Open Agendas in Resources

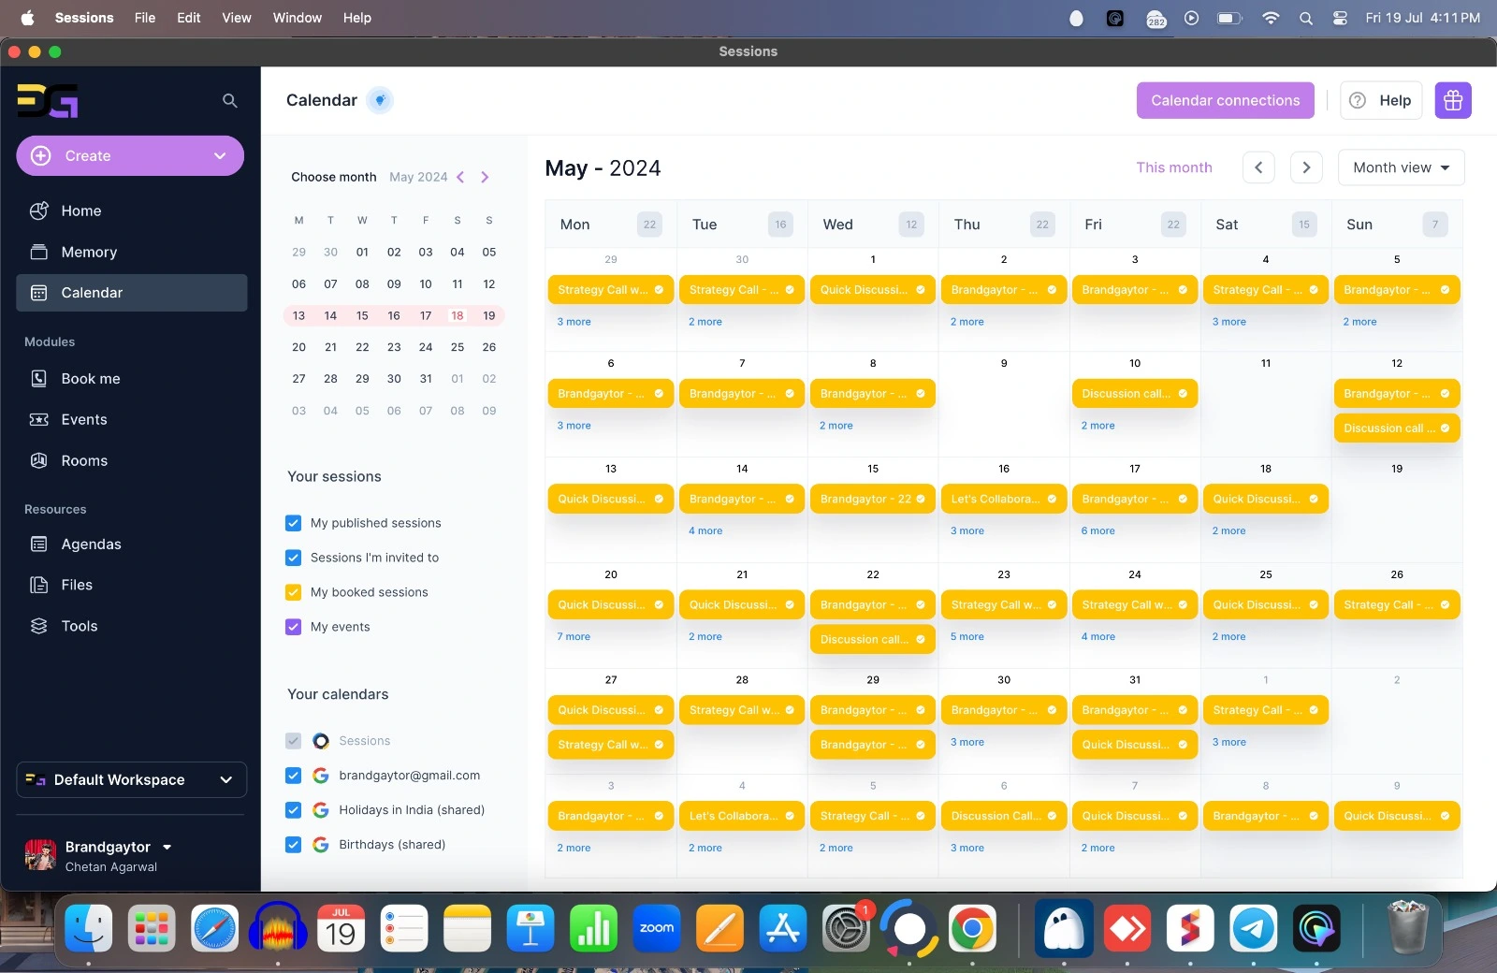91,544
